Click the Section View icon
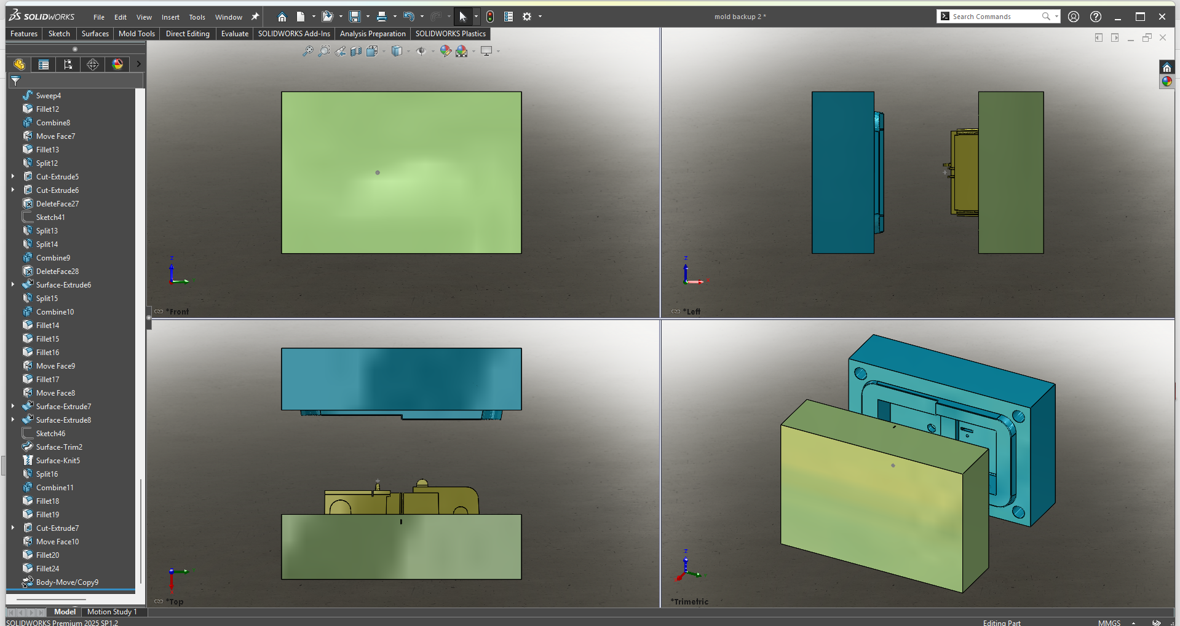The height and width of the screenshot is (626, 1180). [356, 51]
